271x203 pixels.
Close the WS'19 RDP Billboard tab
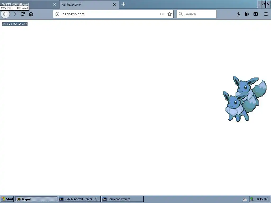pos(55,4)
